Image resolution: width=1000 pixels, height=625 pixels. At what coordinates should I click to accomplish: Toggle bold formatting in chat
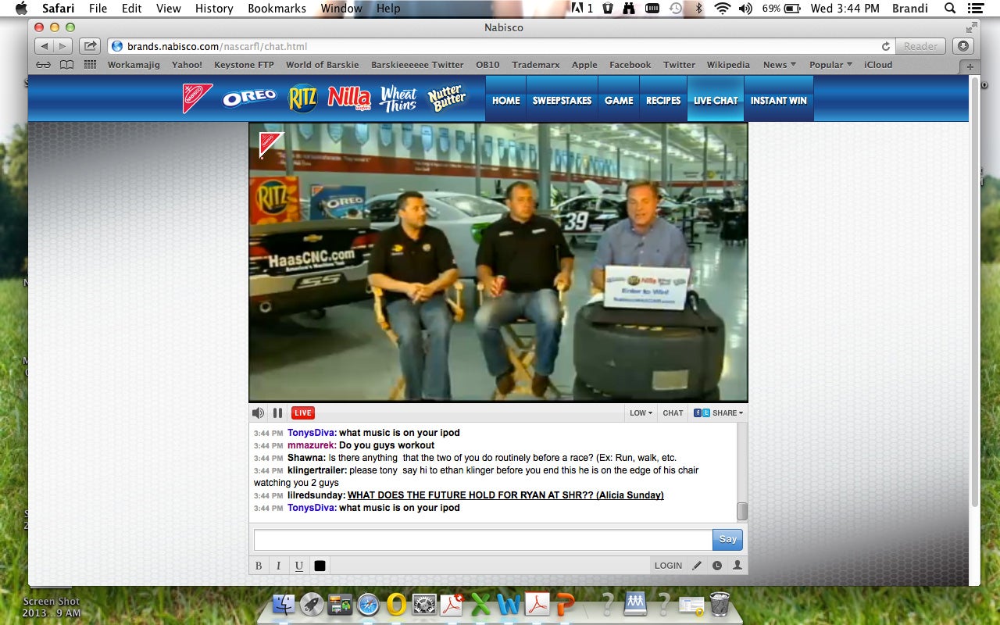[x=259, y=566]
